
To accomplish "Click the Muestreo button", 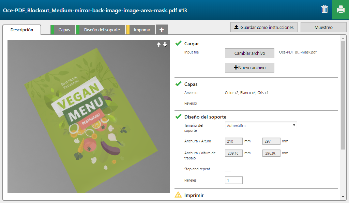I will click(323, 27).
